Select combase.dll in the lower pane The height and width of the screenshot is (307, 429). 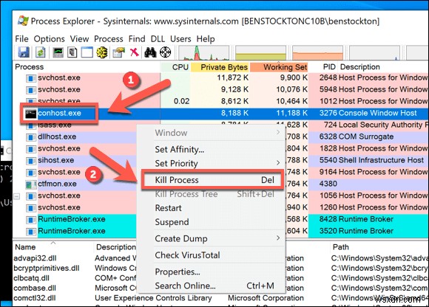(35, 288)
